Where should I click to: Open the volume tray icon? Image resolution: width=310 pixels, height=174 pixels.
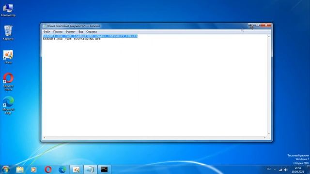pos(286,170)
